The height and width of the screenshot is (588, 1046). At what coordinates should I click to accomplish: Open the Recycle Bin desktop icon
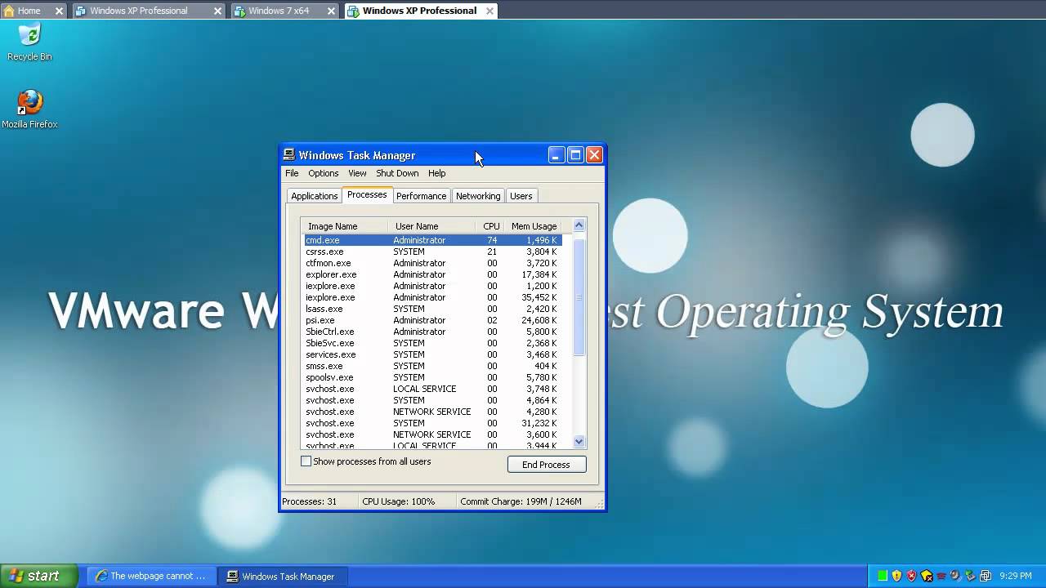tap(29, 42)
